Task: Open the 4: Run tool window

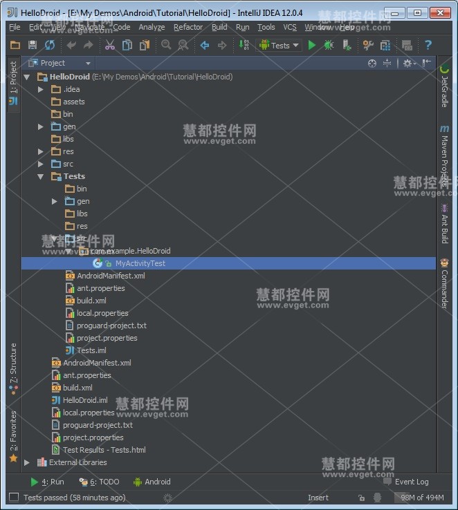Action: click(47, 482)
